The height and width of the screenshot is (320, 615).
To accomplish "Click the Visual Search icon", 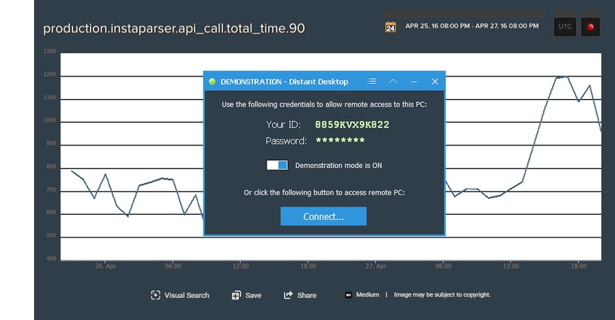I will 155,295.
